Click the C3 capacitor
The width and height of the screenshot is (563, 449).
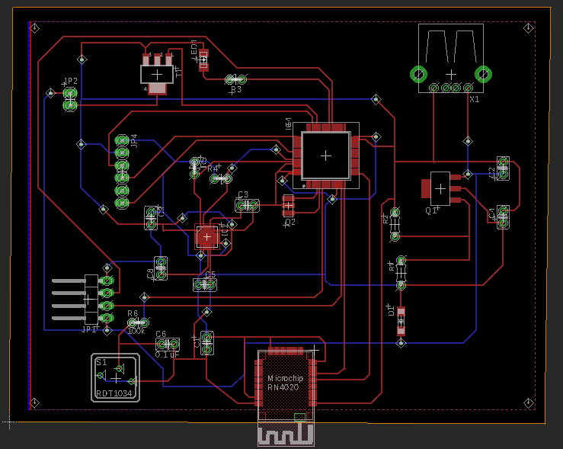(248, 206)
